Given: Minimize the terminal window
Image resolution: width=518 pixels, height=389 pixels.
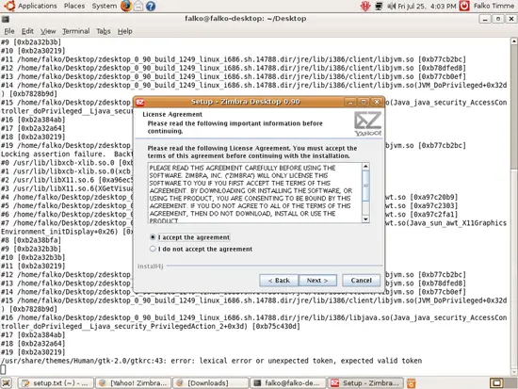Looking at the screenshot, I should (x=485, y=19).
